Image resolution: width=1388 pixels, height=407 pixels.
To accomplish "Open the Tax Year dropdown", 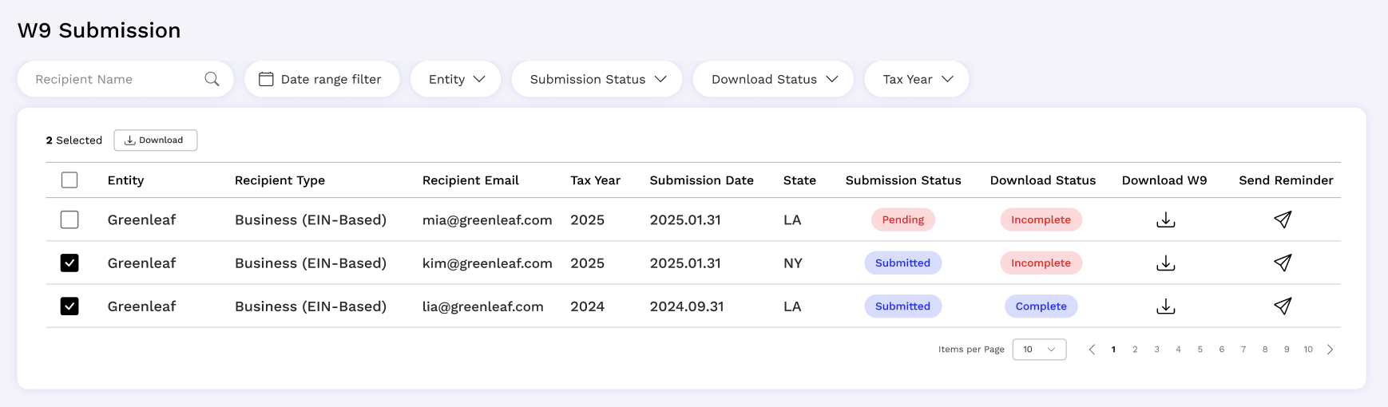I will tap(917, 79).
